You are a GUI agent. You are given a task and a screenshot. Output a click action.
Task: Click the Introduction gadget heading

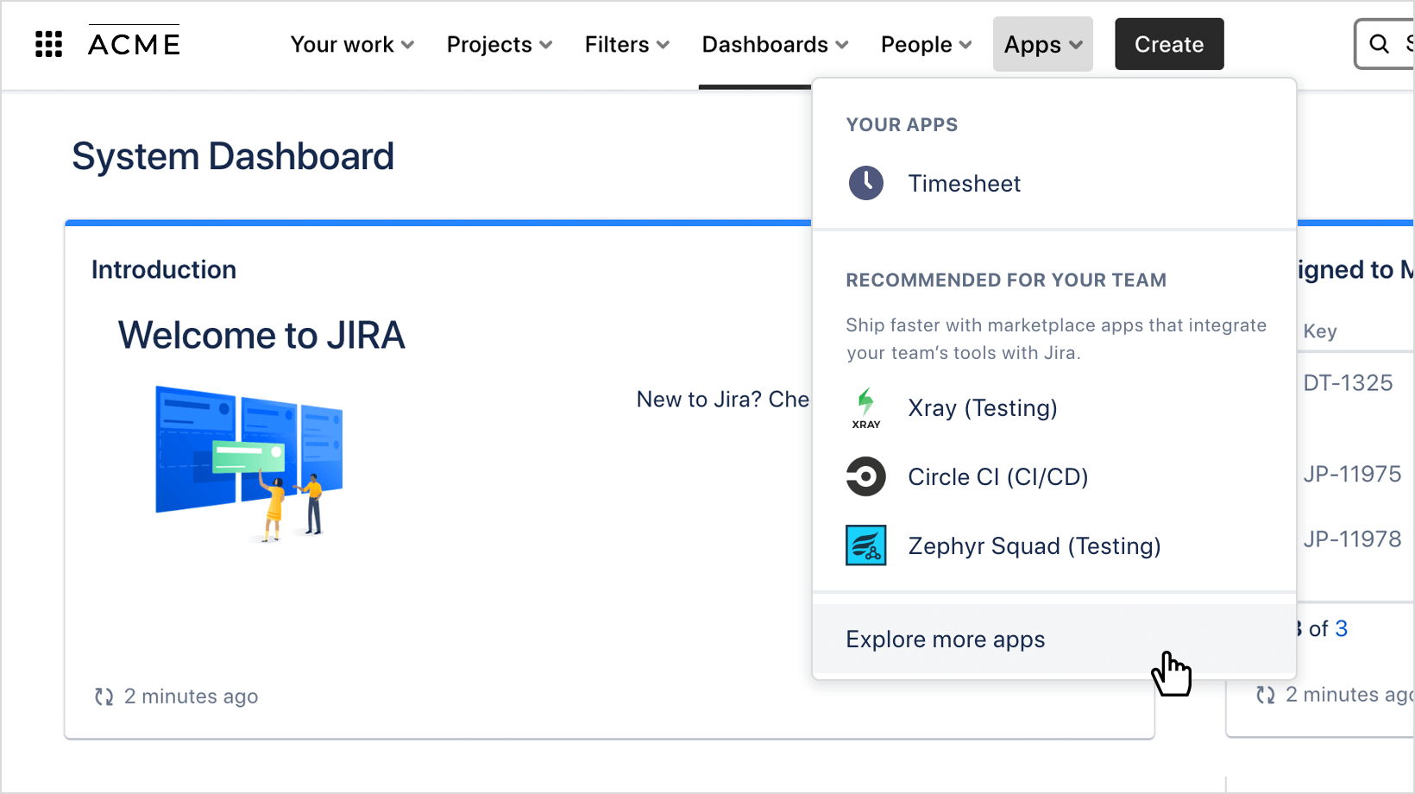tap(164, 270)
